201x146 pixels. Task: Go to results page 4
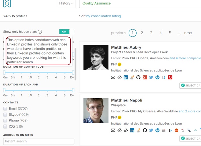pyautogui.click(x=161, y=33)
